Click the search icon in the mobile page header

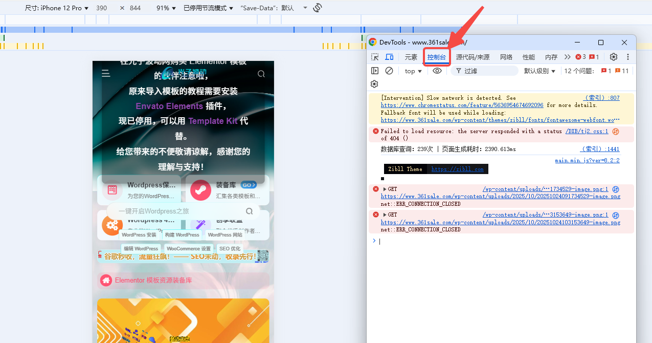pos(261,74)
